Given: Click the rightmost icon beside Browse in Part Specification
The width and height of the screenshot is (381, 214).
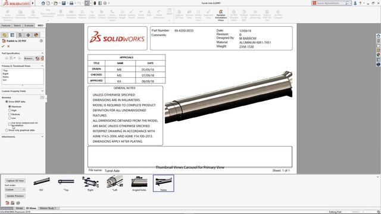Looking at the screenshot, I should click(x=42, y=58).
